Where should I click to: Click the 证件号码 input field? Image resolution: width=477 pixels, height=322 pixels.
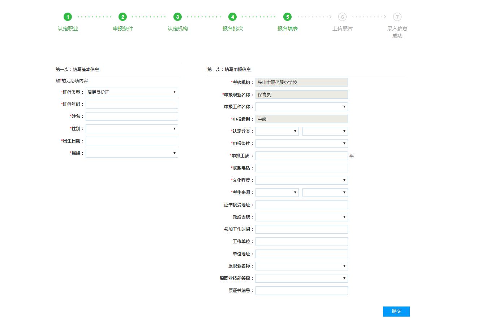(x=132, y=104)
